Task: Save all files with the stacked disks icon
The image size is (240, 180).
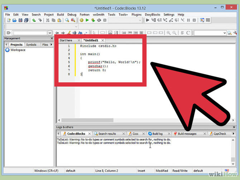Action: pos(26,20)
